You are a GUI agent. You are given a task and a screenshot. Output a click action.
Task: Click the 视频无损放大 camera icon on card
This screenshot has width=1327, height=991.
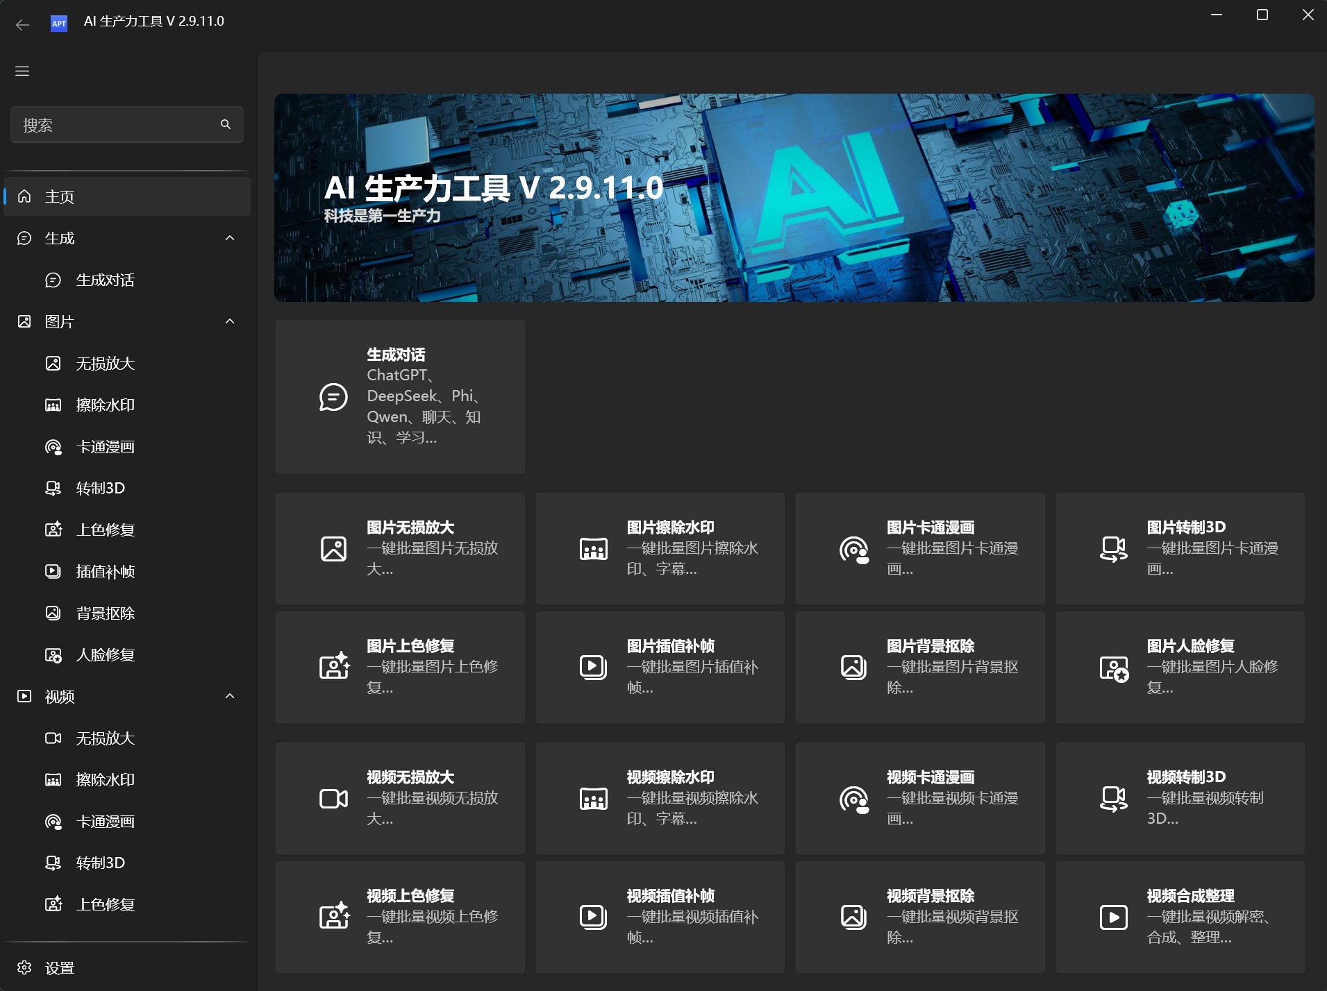click(334, 799)
